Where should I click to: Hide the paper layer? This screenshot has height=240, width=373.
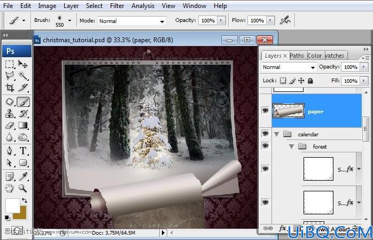265,110
